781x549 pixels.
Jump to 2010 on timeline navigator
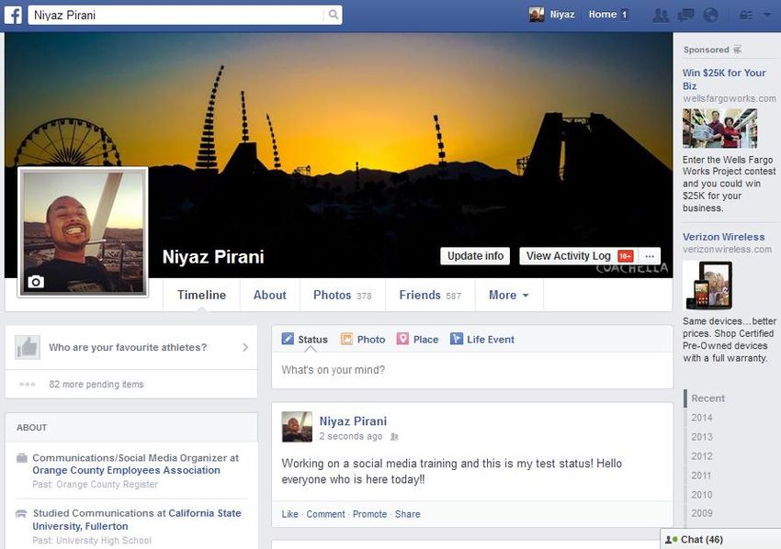pyautogui.click(x=701, y=495)
